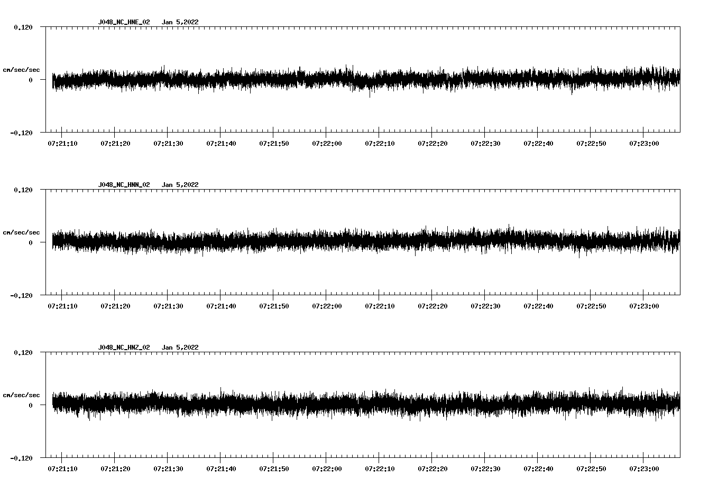Screen dimensions: 718x488
Task: Click the 07:21:20 time label on HNZ plot
Action: coord(115,468)
